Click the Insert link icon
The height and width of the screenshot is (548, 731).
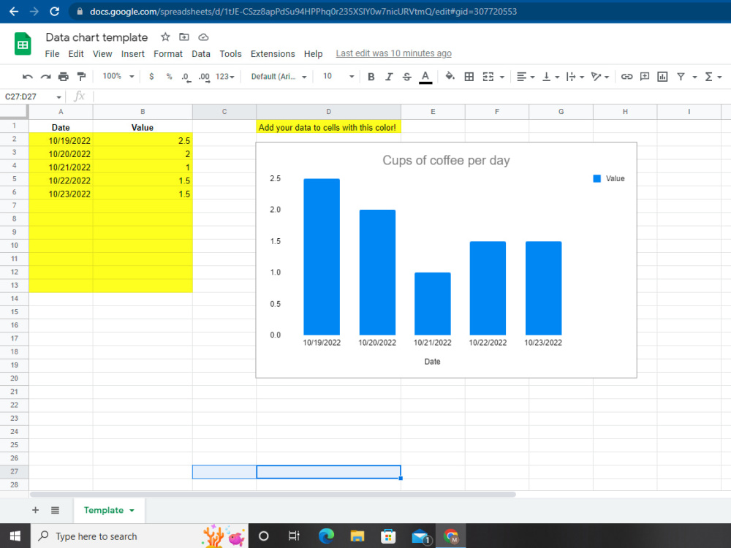click(x=626, y=77)
